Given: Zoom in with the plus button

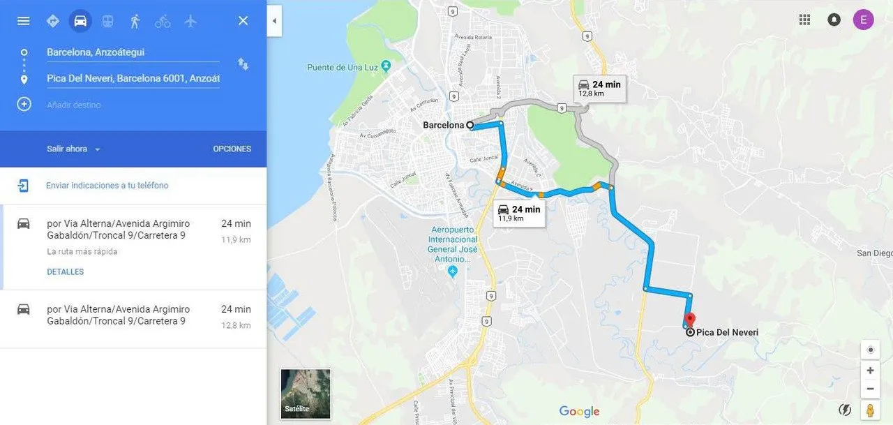Looking at the screenshot, I should (870, 371).
